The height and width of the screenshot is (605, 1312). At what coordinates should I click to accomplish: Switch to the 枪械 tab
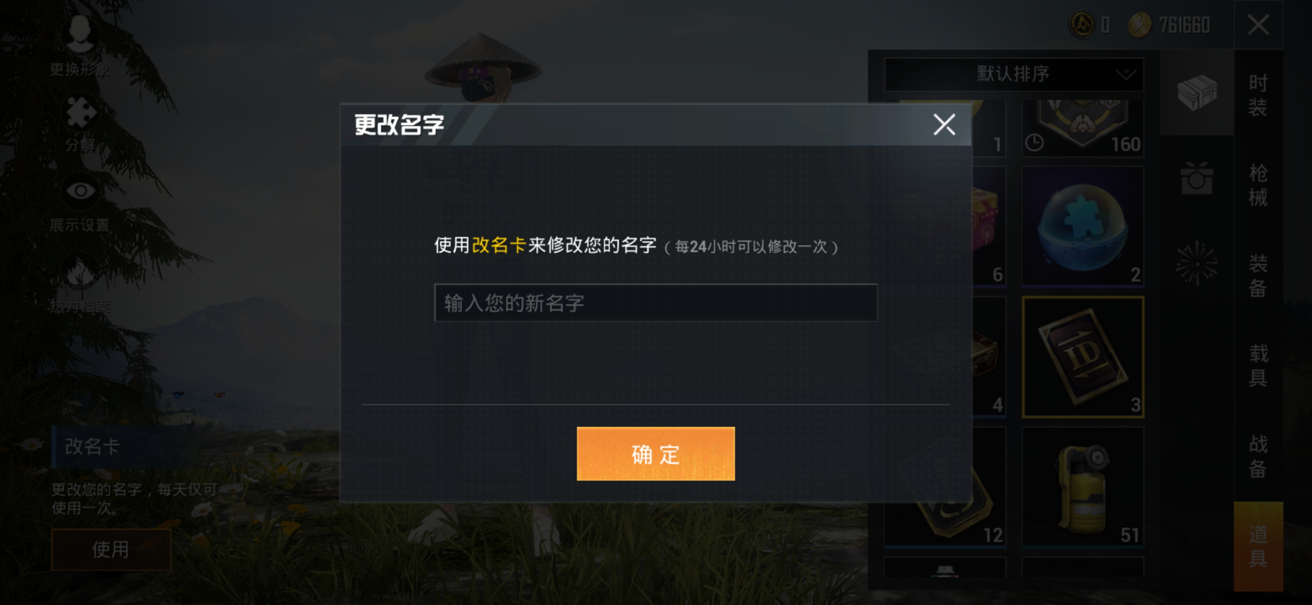click(x=1257, y=185)
